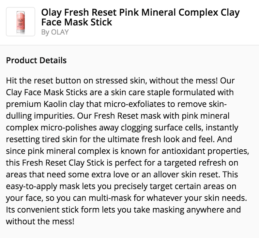Image resolution: width=259 pixels, height=238 pixels.
Task: Click the word "Hit" starting the description
Action: pos(12,80)
